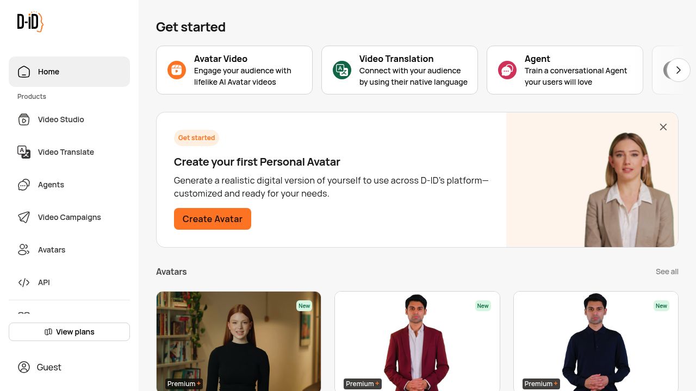Click the Get started page heading

(x=191, y=27)
